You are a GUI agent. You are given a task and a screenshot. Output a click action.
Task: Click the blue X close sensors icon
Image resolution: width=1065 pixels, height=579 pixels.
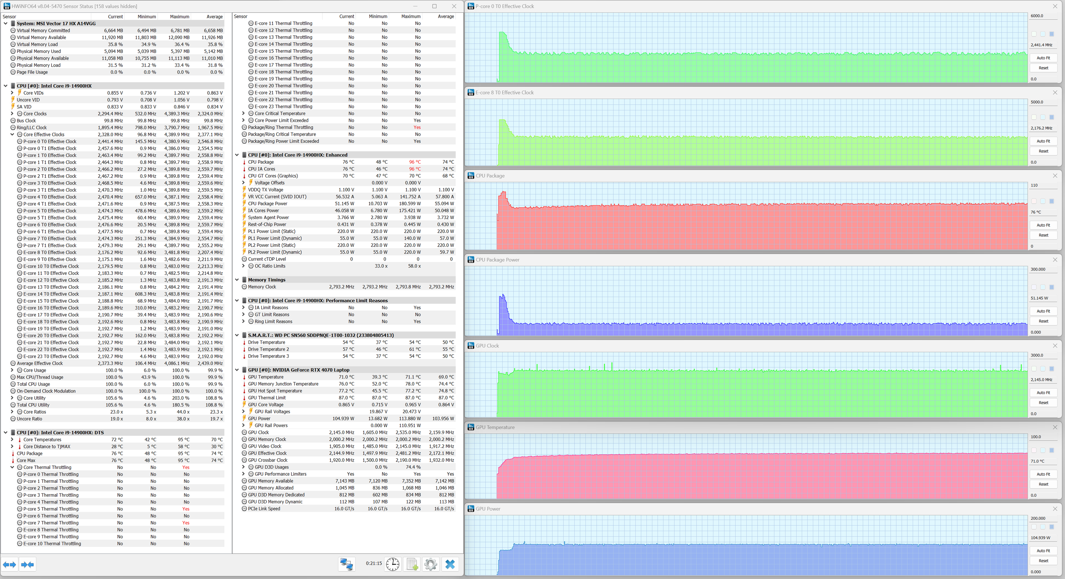[450, 564]
